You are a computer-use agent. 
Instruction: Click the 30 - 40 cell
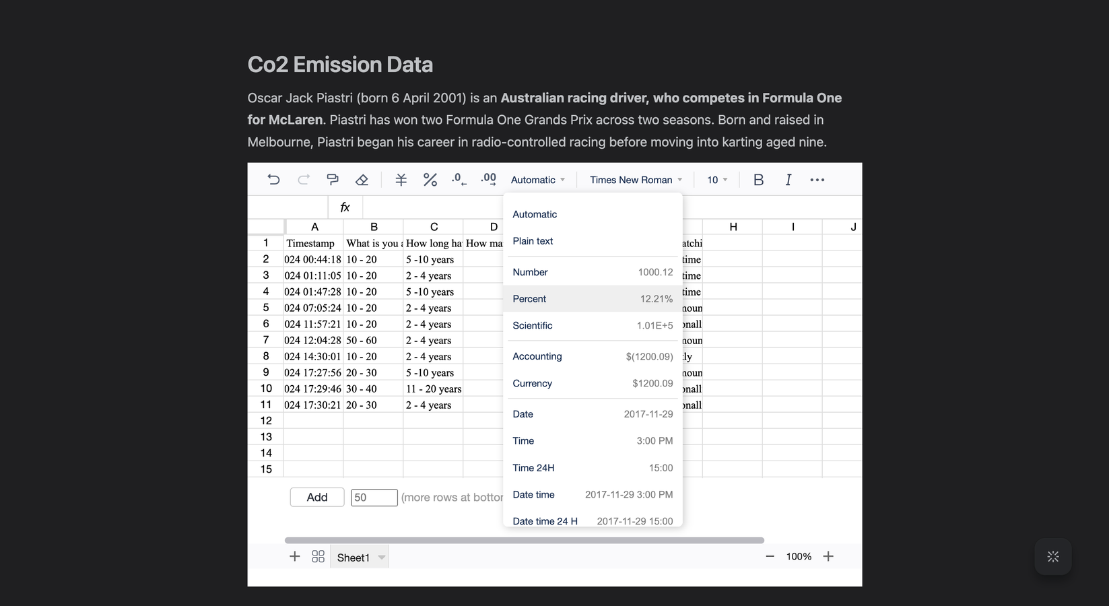[x=374, y=389]
